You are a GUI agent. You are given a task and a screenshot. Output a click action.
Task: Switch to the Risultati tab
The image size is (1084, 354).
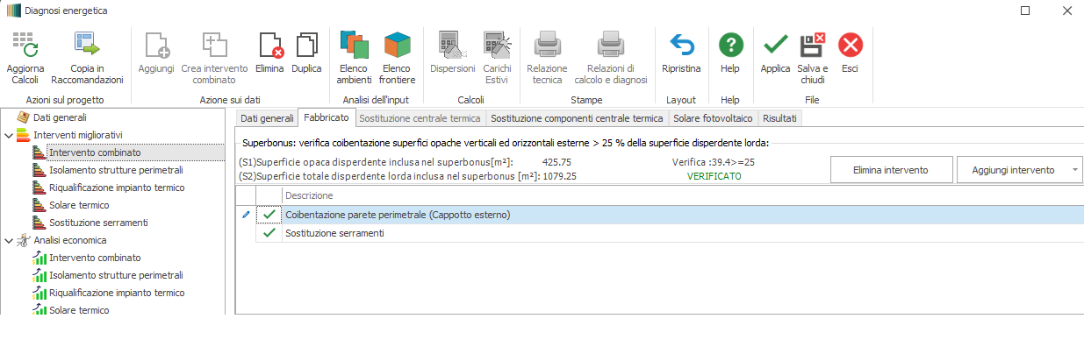coord(780,117)
